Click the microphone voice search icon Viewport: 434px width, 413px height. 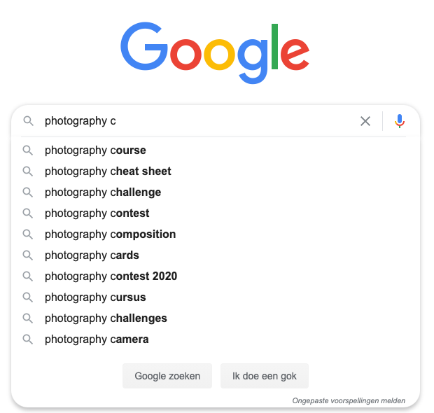click(400, 121)
